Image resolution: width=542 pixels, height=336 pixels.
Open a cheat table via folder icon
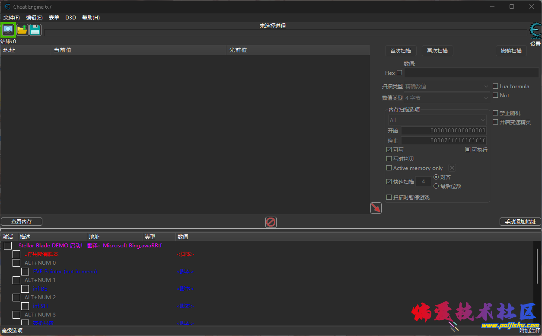click(x=22, y=29)
